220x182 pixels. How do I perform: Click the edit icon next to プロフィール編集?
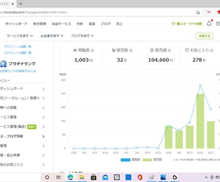coord(30,46)
